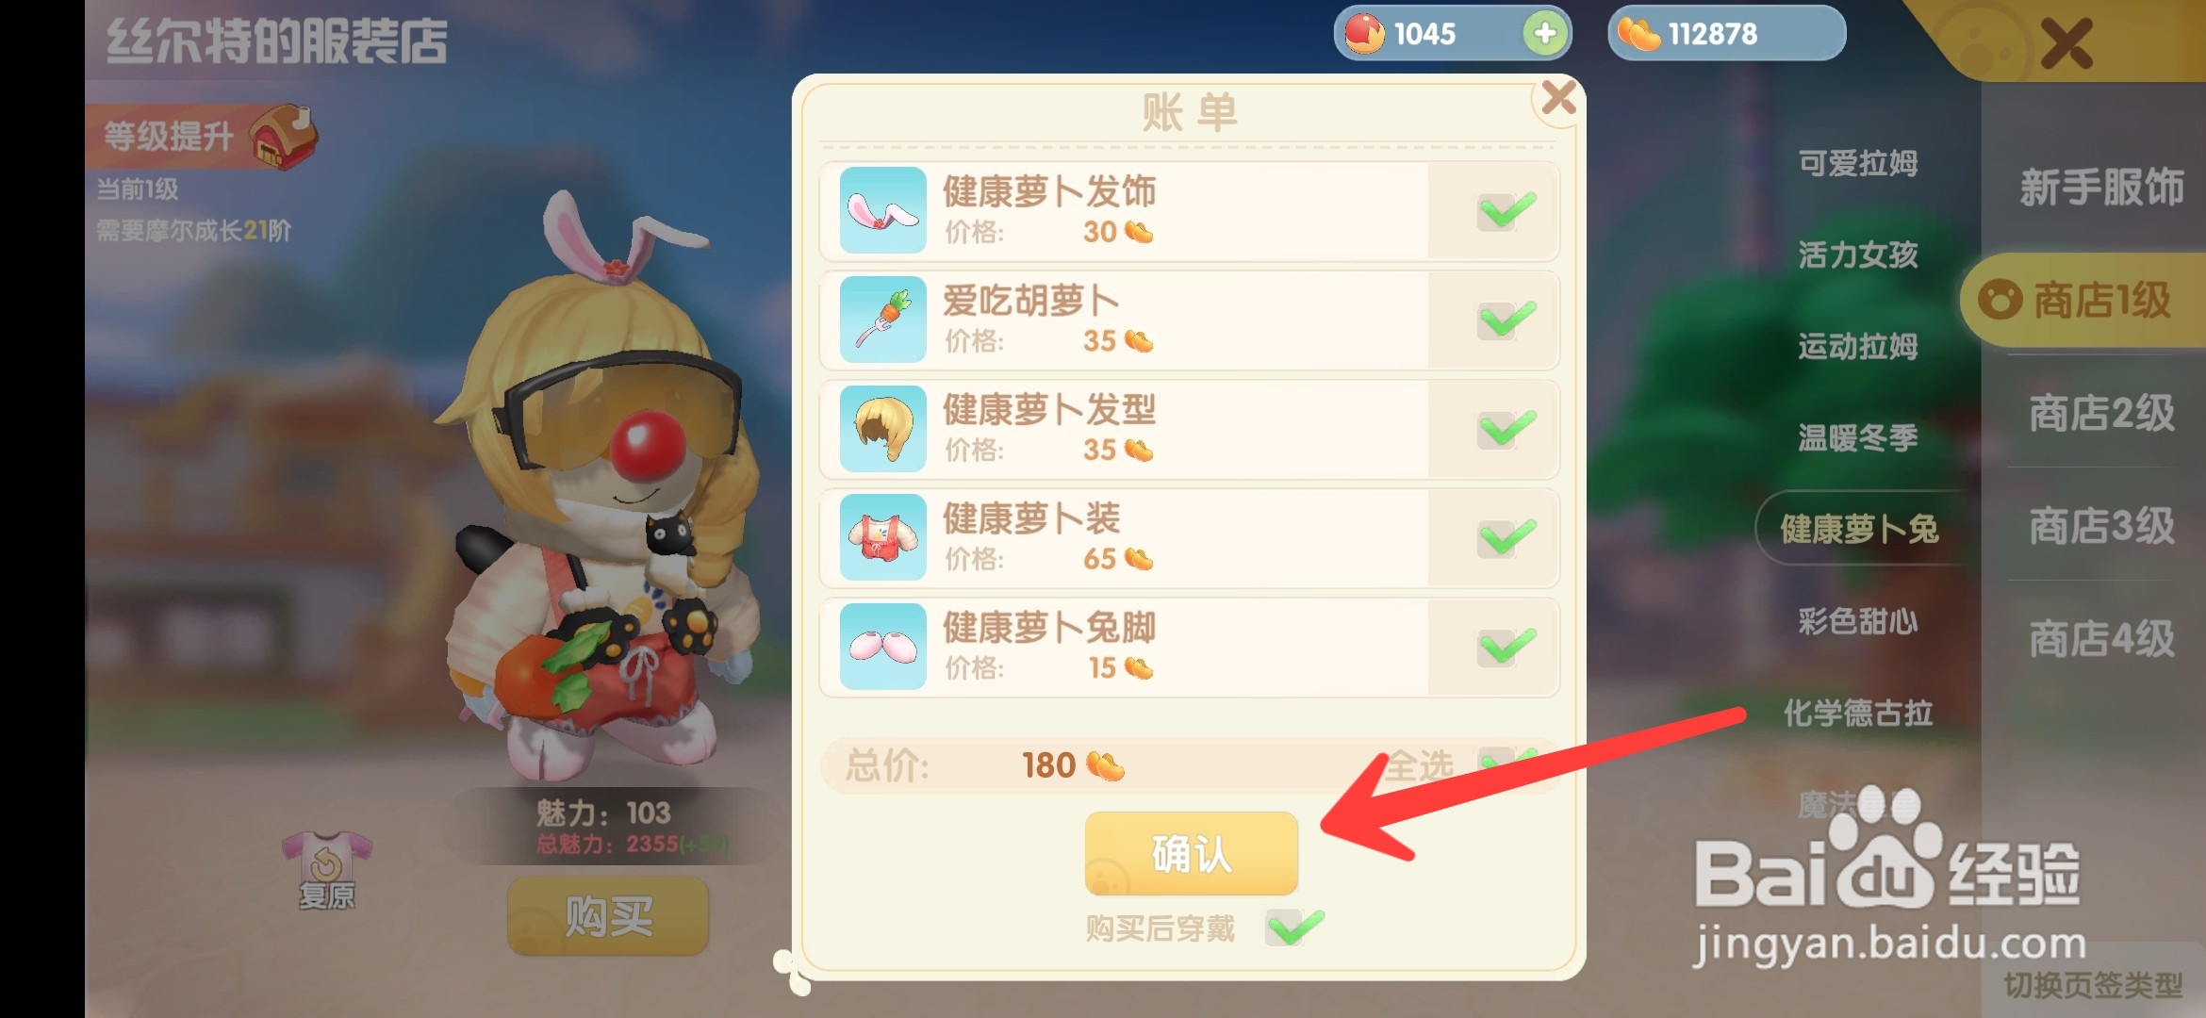This screenshot has height=1018, width=2206.
Task: Uncheck the 健康萝卜发饰 checkbox
Action: pos(1506,211)
